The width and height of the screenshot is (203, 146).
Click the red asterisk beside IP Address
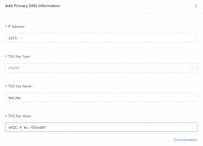tap(6, 27)
